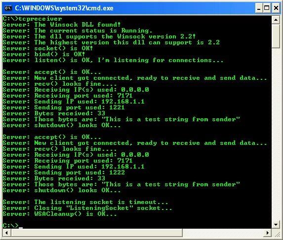
Task: Click 'listen() is OK, I'm listening' line
Action: [113, 60]
